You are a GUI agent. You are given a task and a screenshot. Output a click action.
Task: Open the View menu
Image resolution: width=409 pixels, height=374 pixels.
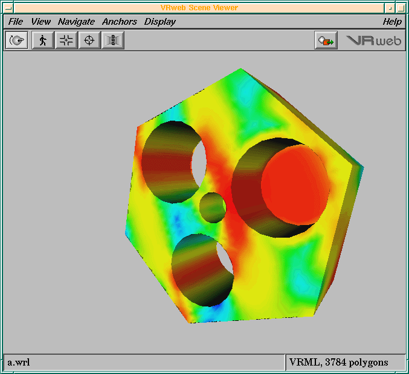[41, 22]
